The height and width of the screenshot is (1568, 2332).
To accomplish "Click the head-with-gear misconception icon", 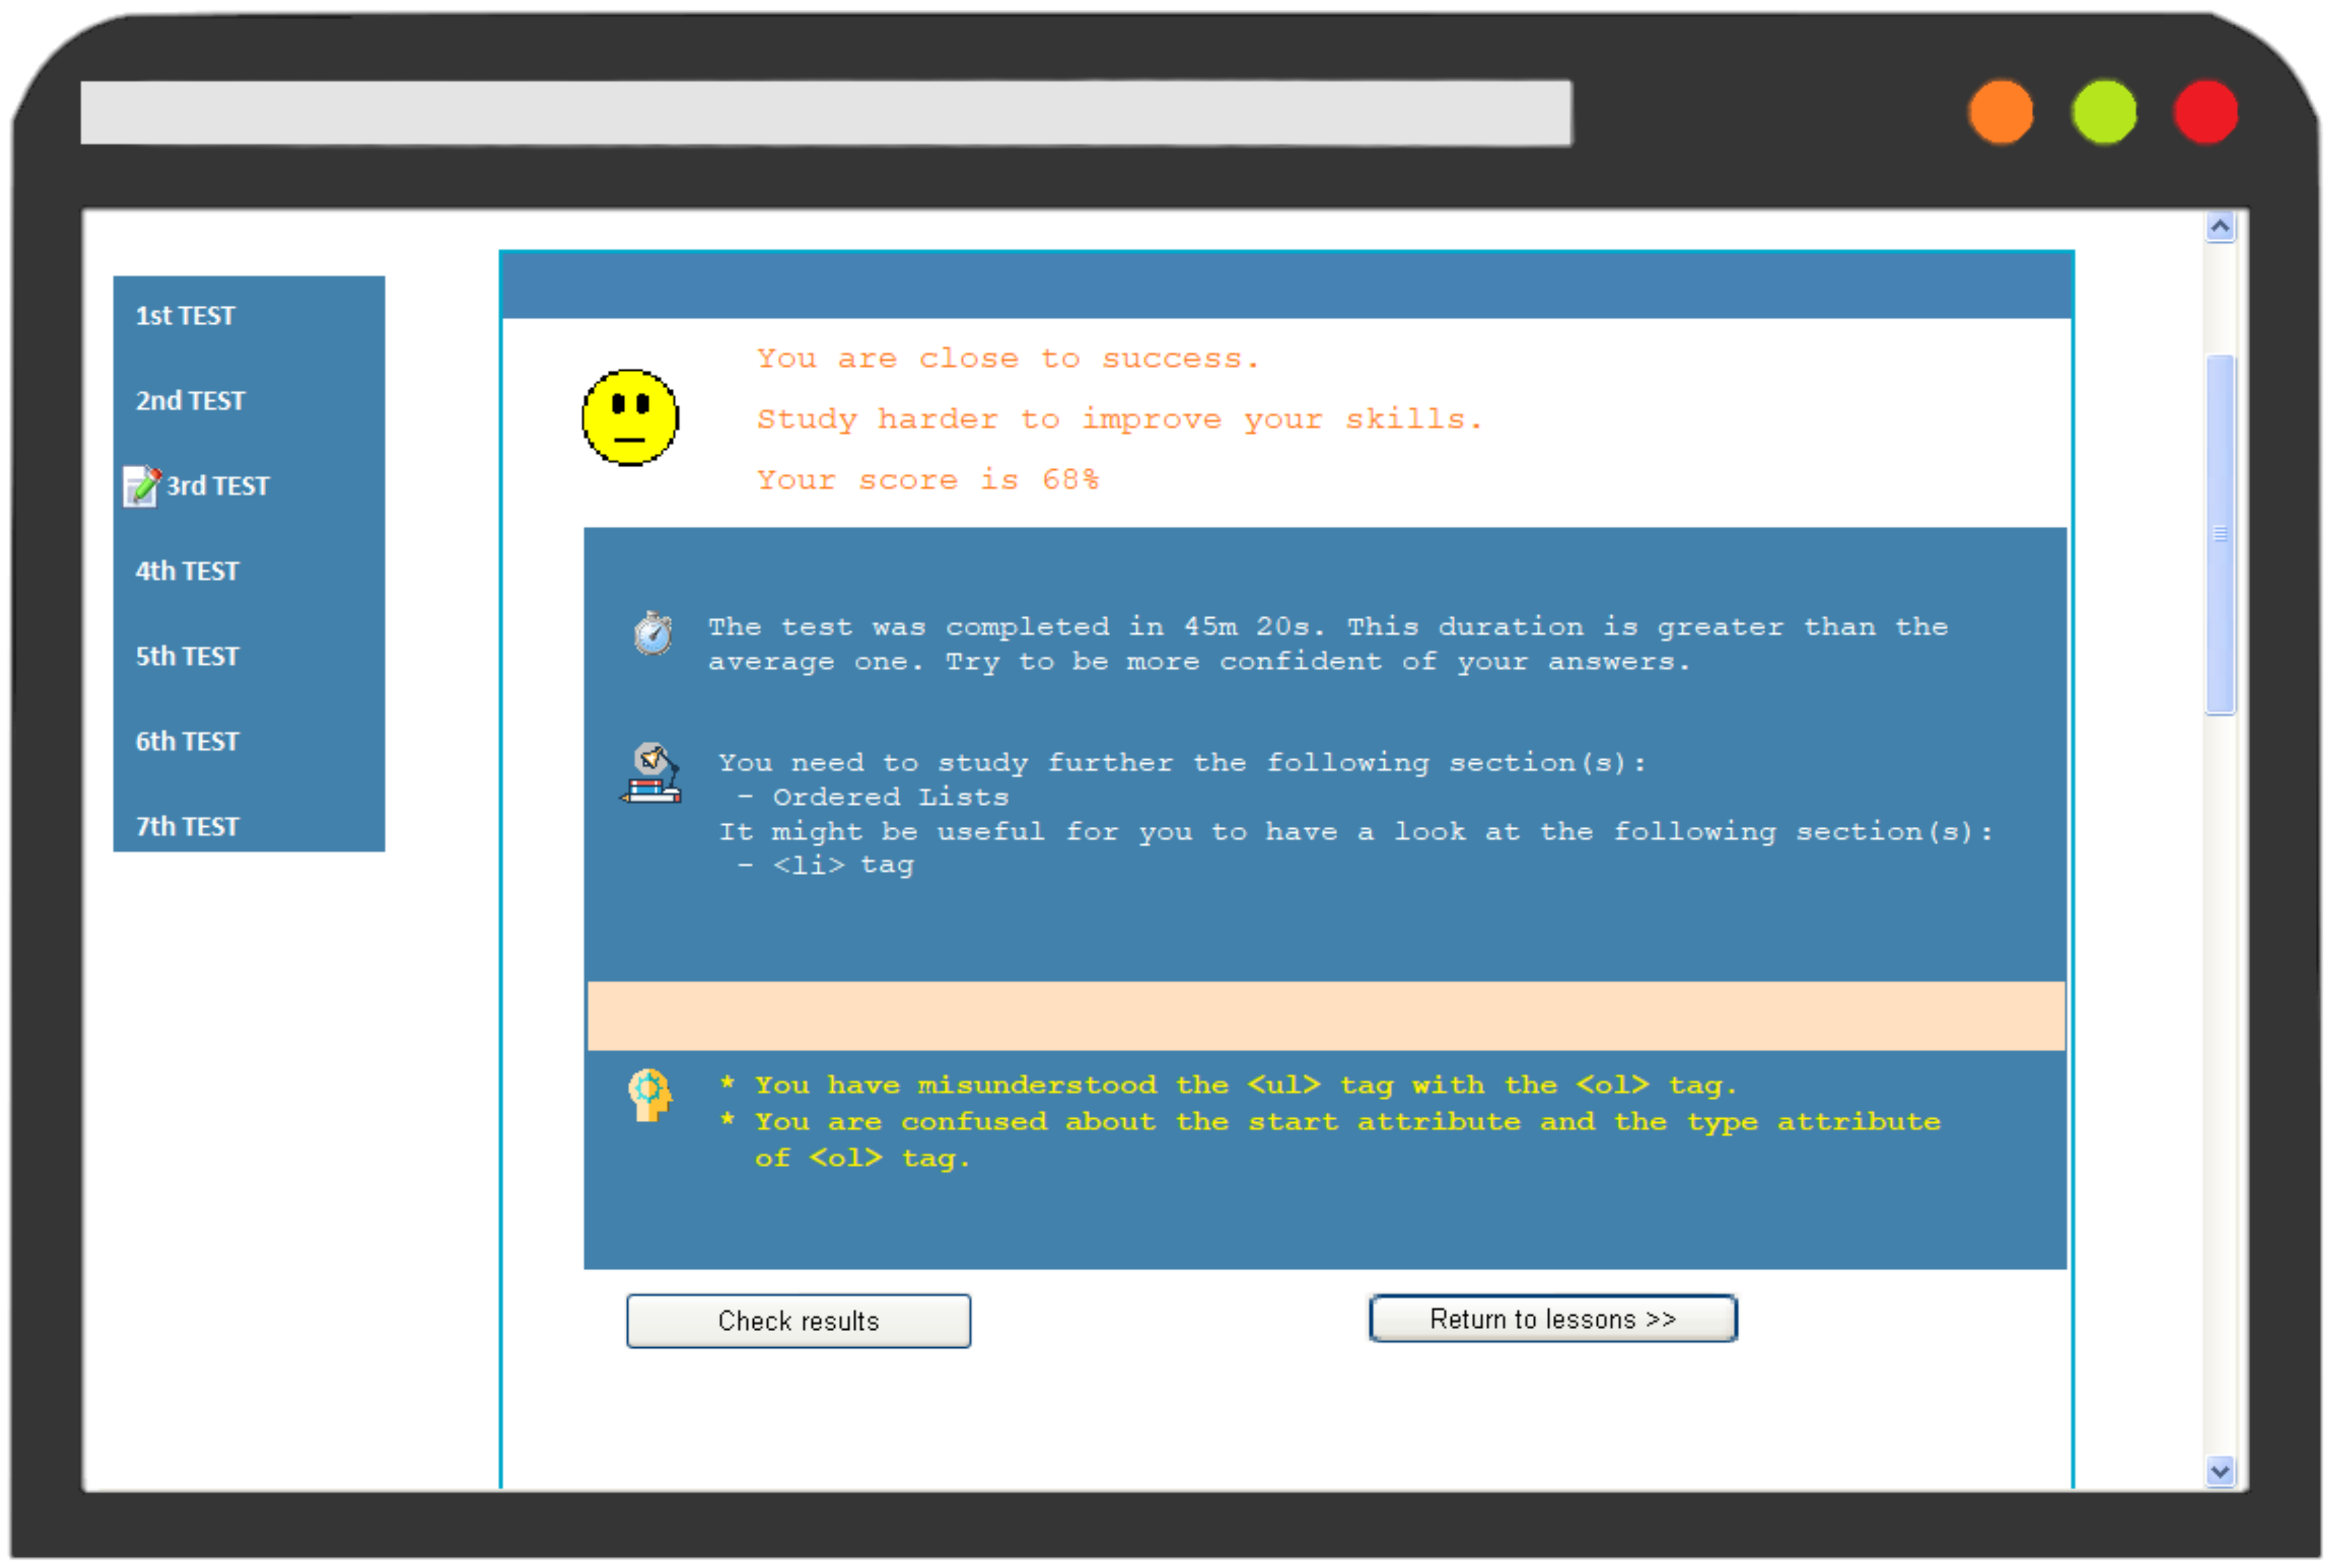I will click(x=649, y=1095).
